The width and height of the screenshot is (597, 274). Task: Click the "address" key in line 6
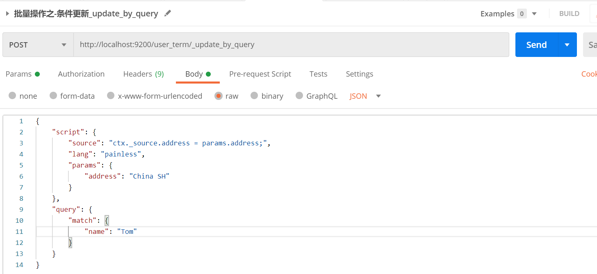click(103, 177)
